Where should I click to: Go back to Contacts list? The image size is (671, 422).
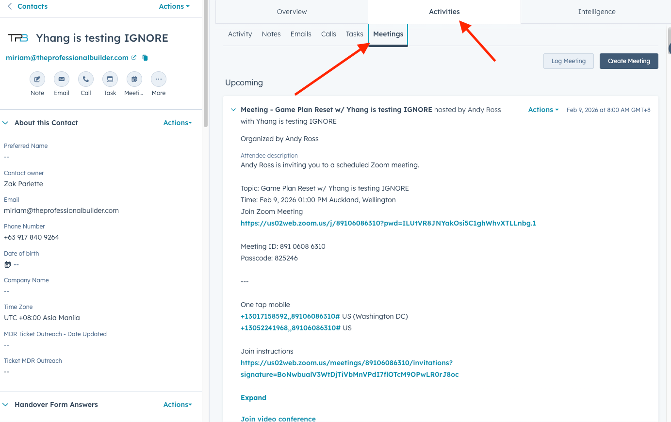[28, 6]
